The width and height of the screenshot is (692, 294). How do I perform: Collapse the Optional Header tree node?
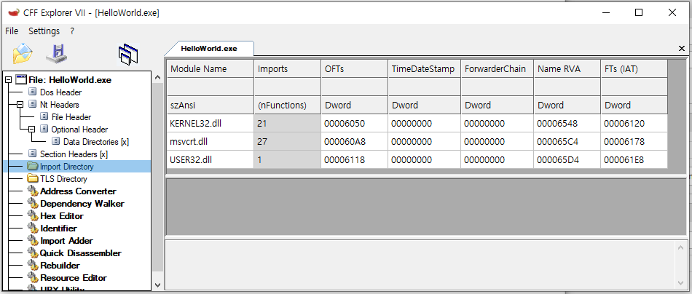pos(31,130)
